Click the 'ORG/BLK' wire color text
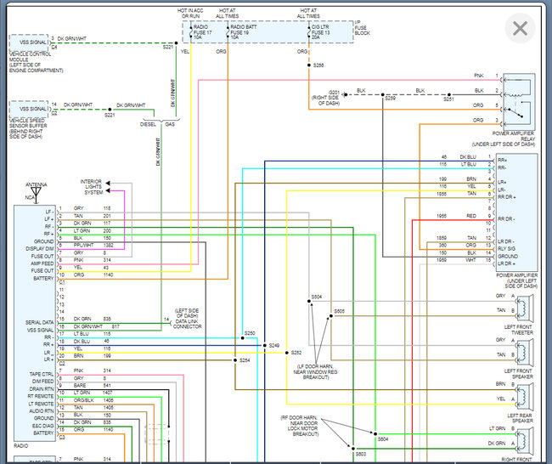This screenshot has height=464, width=552. [x=83, y=400]
